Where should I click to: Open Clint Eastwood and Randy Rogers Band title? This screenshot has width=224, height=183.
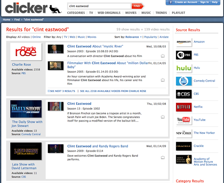(x=98, y=146)
